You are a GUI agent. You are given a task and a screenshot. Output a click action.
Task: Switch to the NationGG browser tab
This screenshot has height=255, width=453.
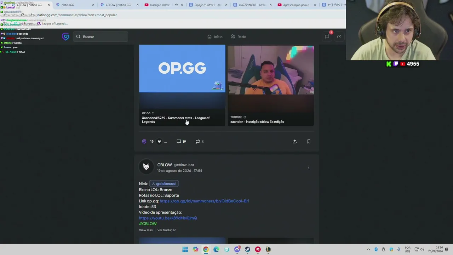(75, 5)
